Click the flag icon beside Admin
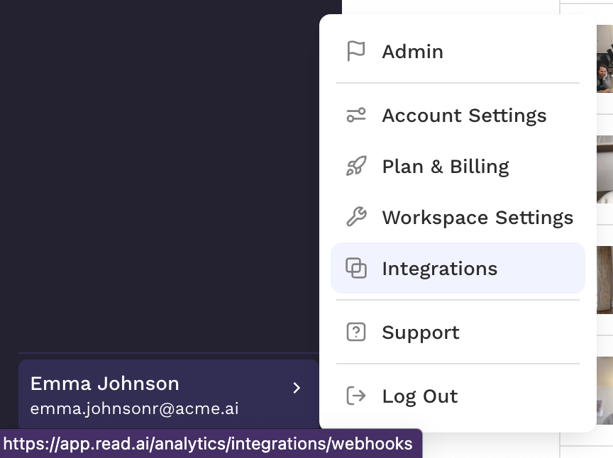This screenshot has width=613, height=458. click(355, 51)
